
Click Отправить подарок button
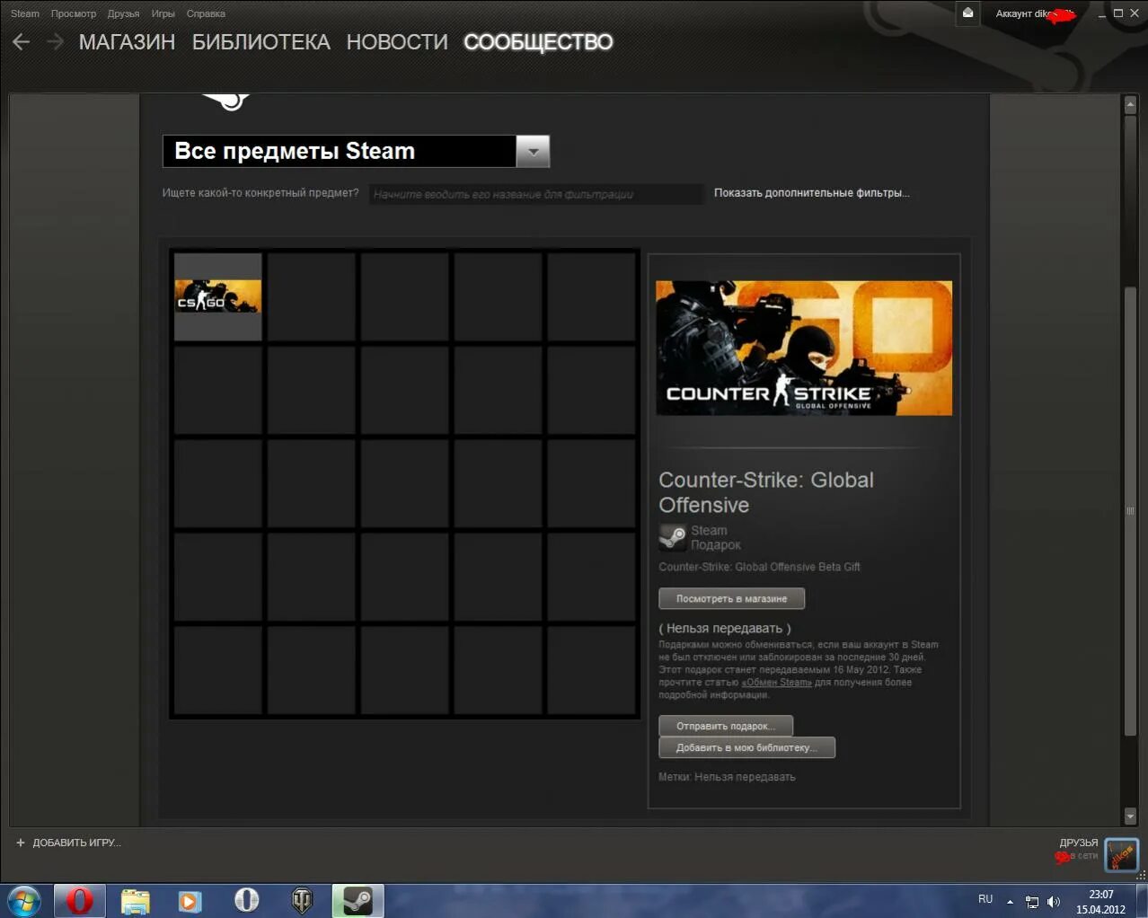coord(726,726)
